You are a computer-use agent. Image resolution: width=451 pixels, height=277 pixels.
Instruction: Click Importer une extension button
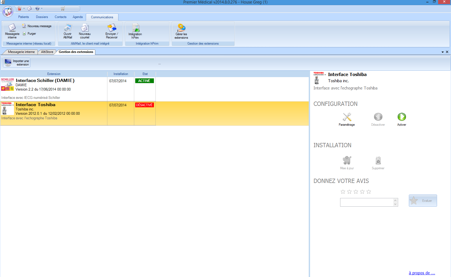17,63
